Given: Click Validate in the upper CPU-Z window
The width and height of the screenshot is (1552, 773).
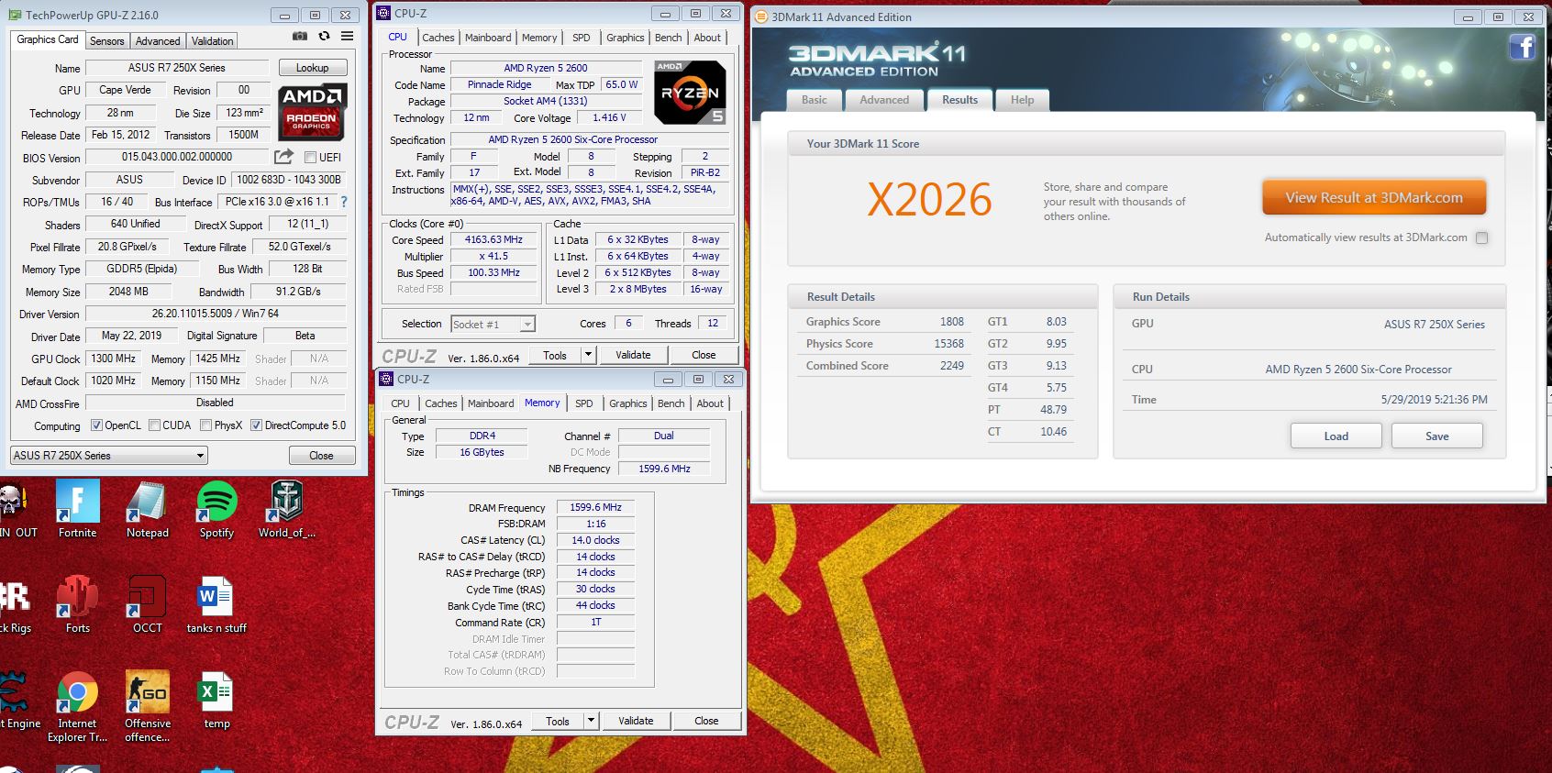Looking at the screenshot, I should (x=633, y=355).
